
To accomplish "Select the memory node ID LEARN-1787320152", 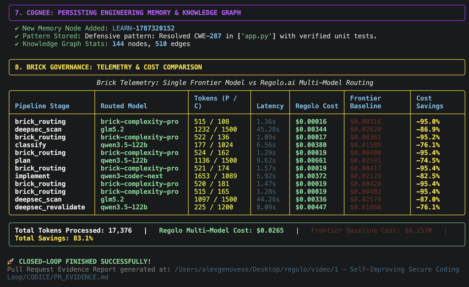I will pyautogui.click(x=143, y=28).
